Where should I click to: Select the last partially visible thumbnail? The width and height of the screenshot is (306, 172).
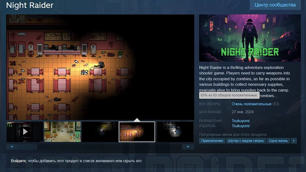coord(175,132)
